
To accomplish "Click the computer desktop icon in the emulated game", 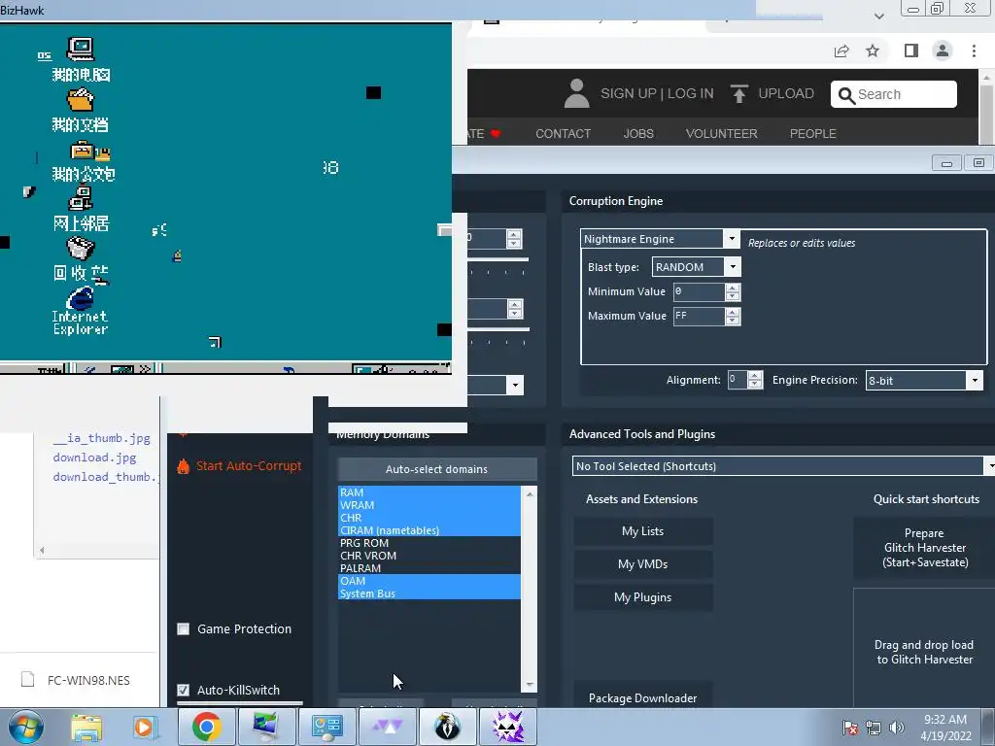I will click(81, 49).
